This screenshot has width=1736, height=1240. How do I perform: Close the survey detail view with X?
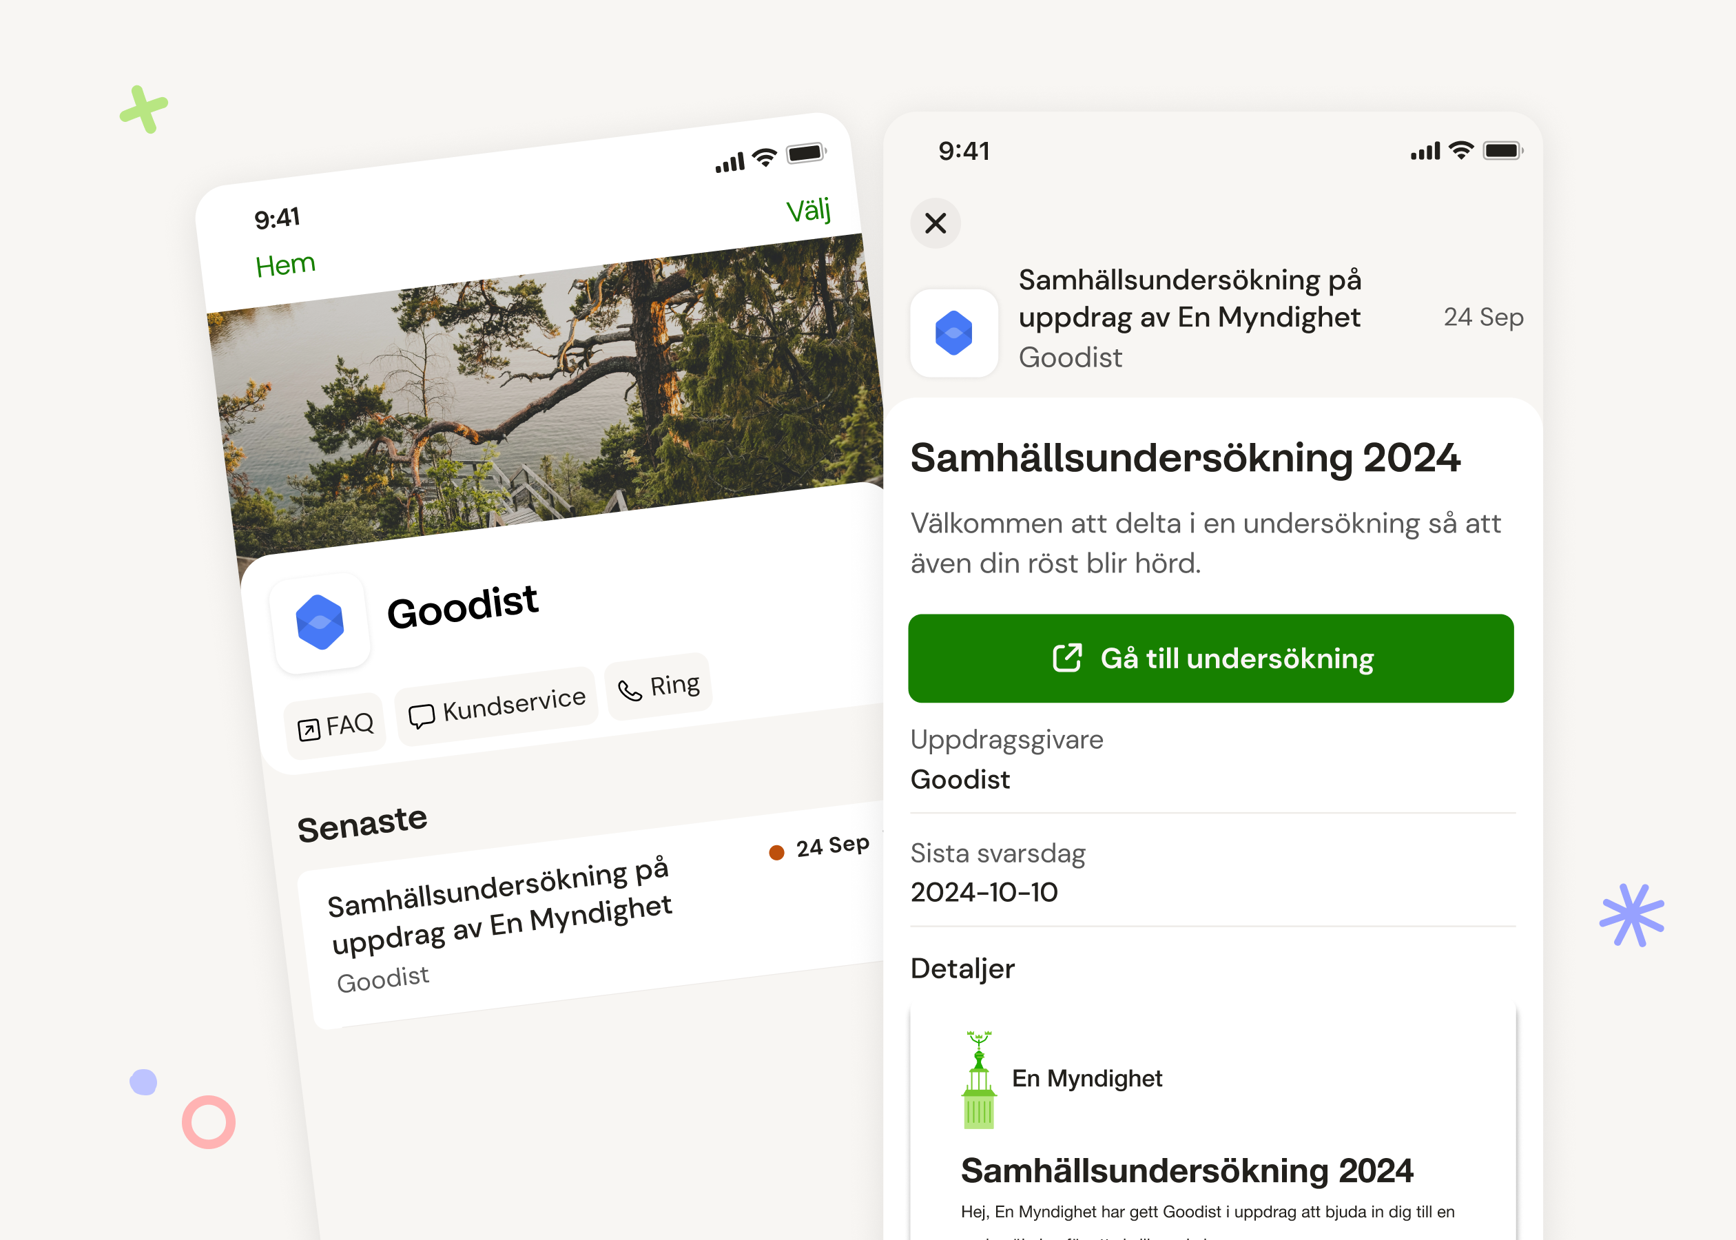[x=936, y=223]
